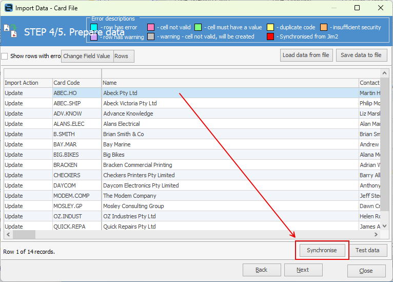Click Load data from file
This screenshot has width=393, height=282.
pos(306,55)
